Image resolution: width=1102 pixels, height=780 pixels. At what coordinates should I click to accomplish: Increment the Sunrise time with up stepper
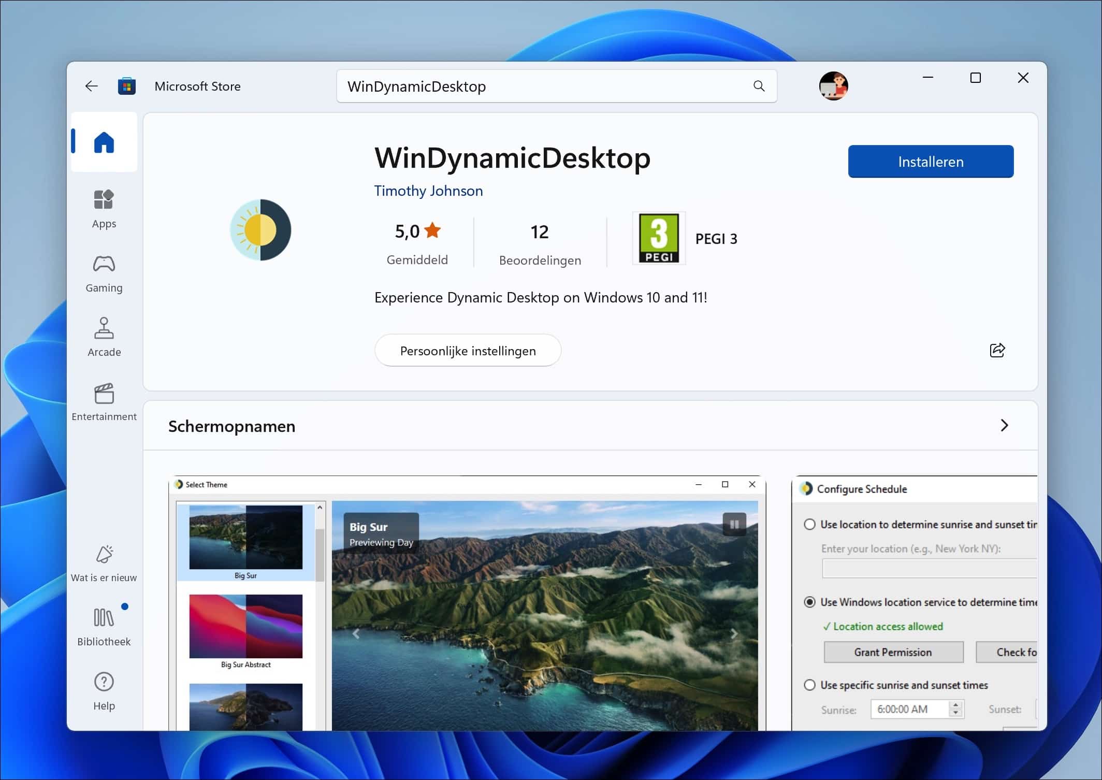[955, 705]
